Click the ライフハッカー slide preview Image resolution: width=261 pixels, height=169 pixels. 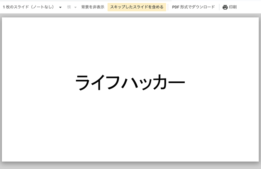[130, 90]
